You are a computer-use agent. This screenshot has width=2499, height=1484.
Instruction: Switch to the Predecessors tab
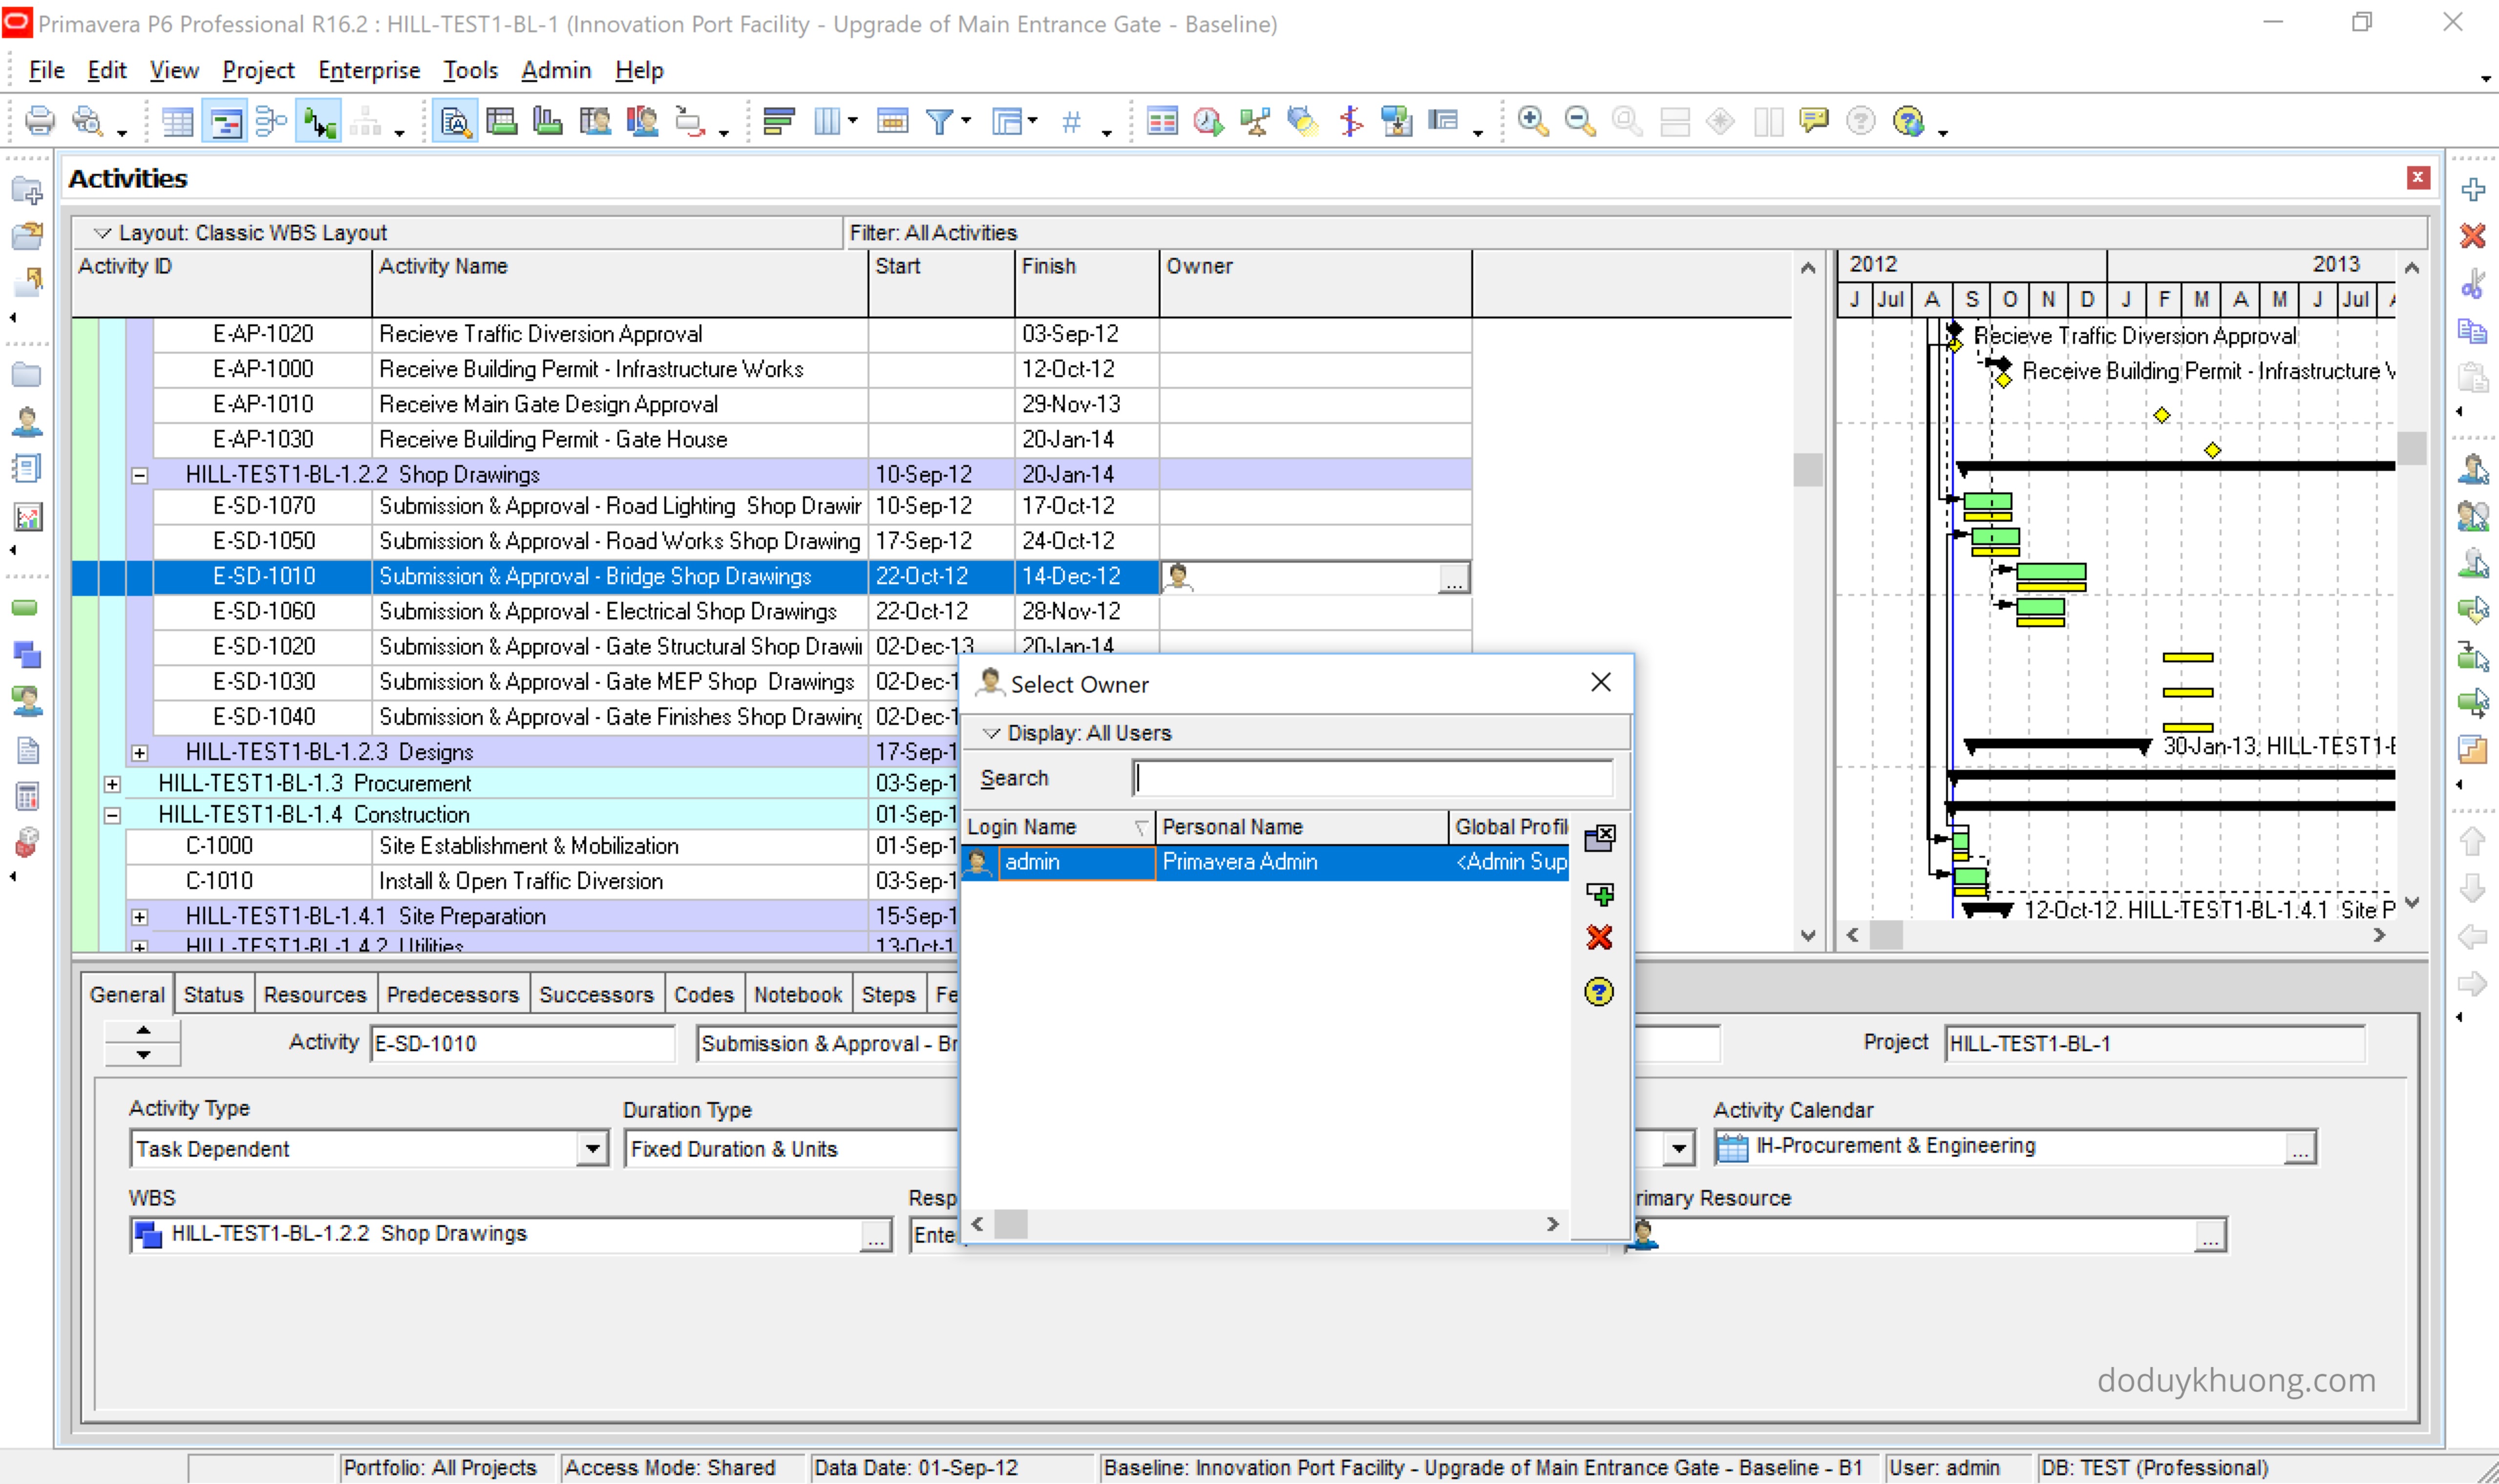[x=452, y=994]
